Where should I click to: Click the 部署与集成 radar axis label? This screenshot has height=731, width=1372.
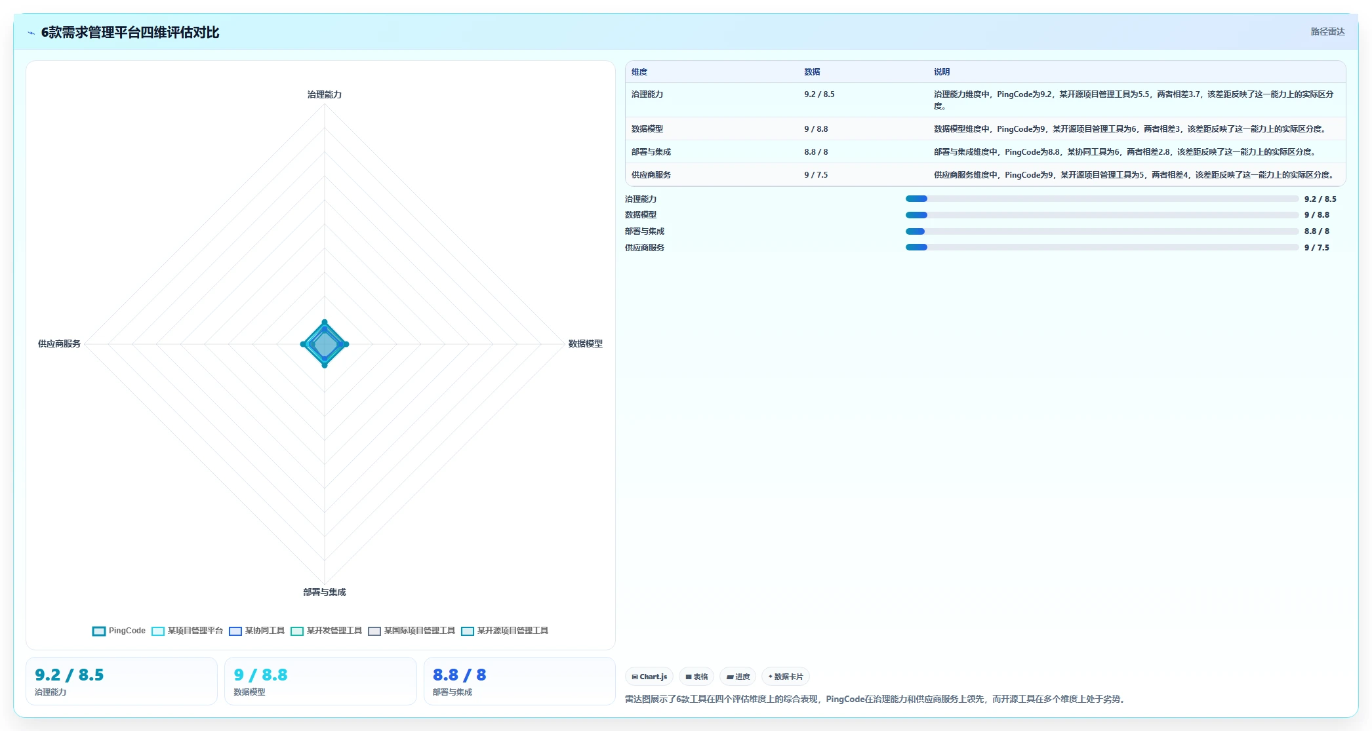coord(325,592)
